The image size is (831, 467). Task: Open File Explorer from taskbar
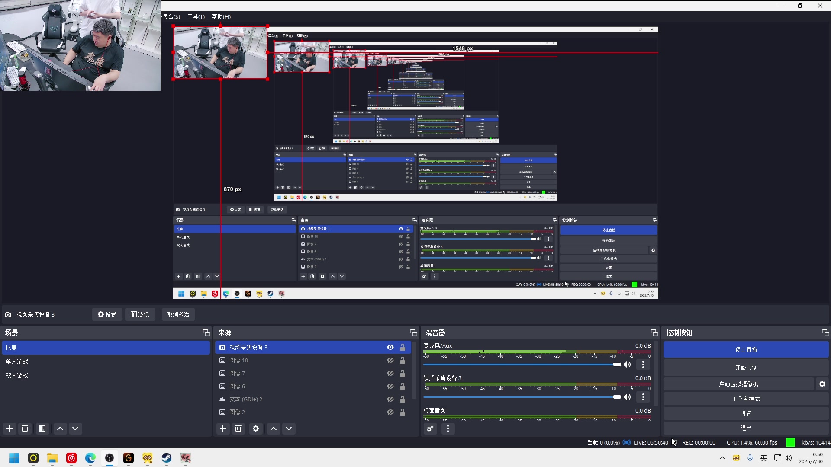coord(52,458)
